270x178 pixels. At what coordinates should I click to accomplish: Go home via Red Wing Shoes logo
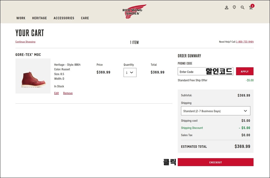pyautogui.click(x=134, y=12)
